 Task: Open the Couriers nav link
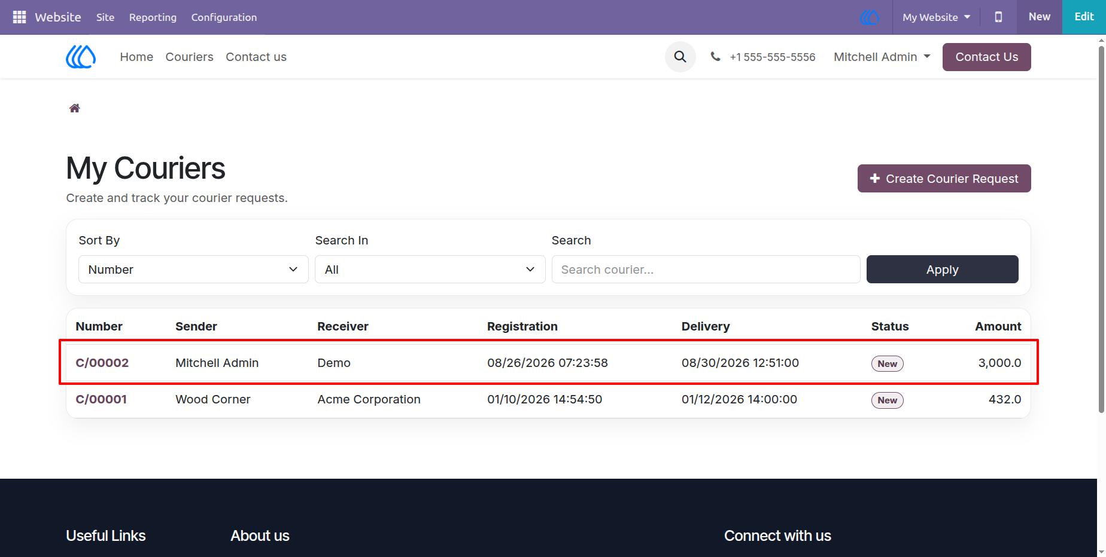[189, 57]
